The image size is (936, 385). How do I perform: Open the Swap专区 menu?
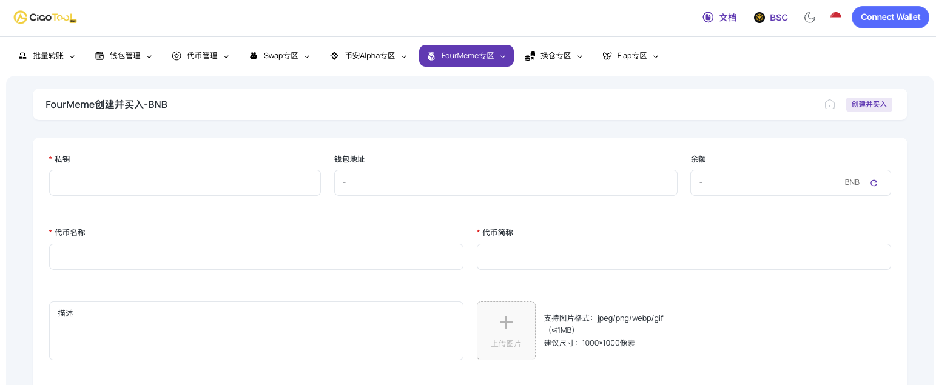tap(280, 56)
